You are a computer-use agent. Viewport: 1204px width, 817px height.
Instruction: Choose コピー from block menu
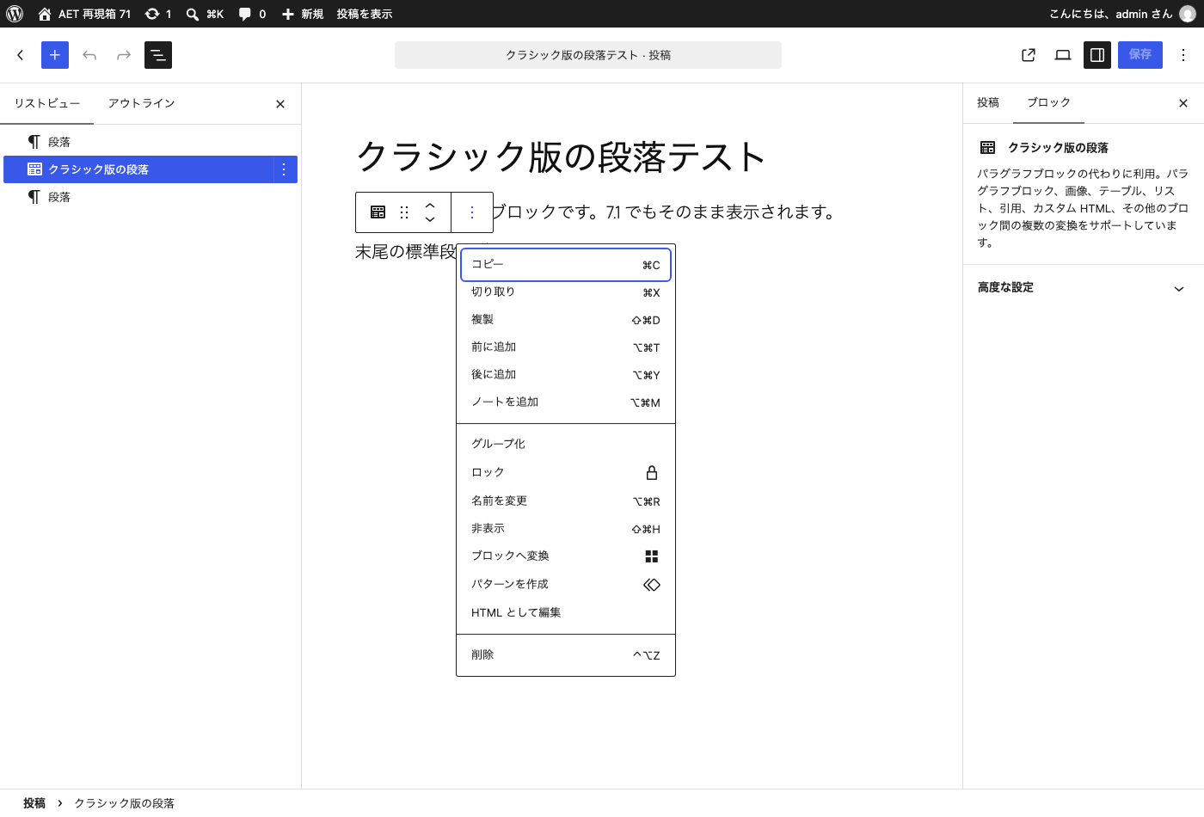point(566,265)
